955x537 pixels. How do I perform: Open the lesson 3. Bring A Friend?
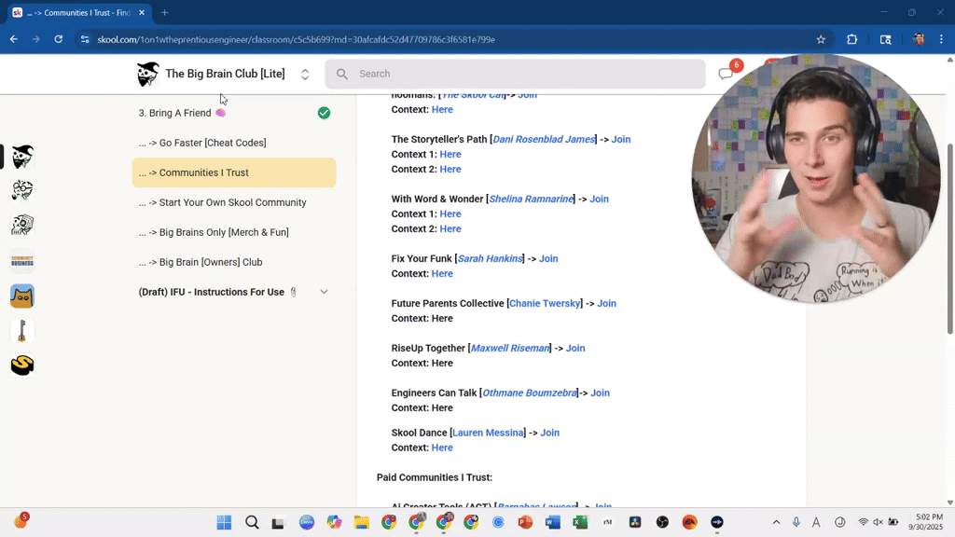tap(182, 113)
